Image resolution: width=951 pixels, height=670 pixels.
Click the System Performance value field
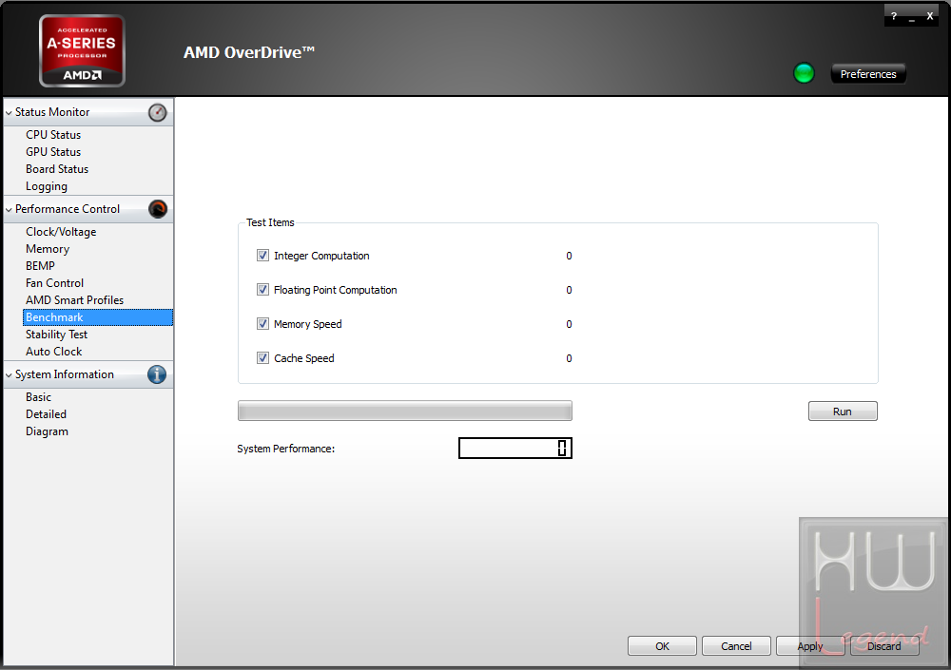pyautogui.click(x=514, y=448)
